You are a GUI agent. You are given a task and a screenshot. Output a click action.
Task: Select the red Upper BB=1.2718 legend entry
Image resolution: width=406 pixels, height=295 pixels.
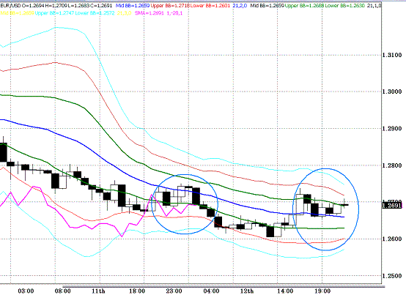pos(170,5)
